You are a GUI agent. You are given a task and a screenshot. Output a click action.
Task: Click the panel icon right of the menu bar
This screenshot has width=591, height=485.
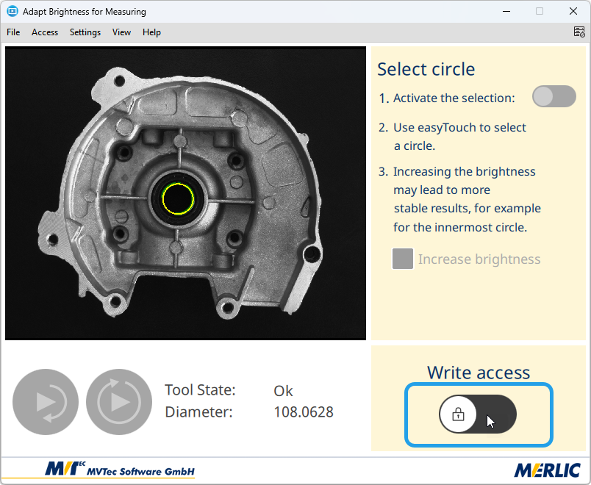[x=579, y=32]
